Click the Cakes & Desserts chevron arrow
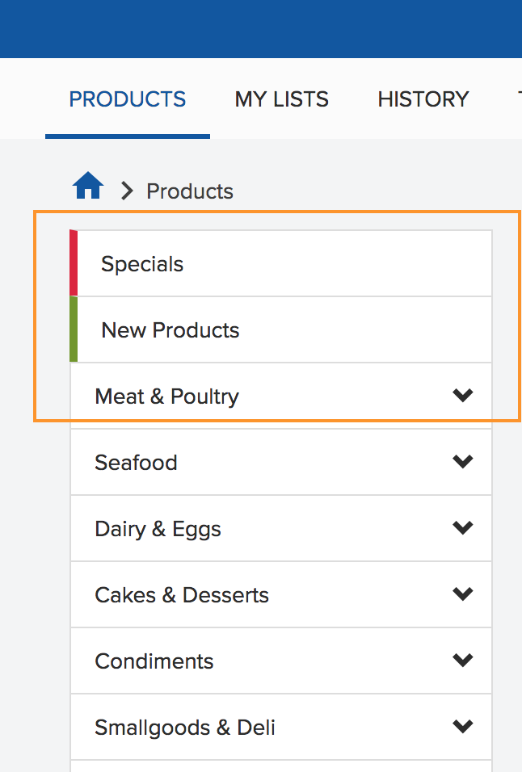This screenshot has width=522, height=772. tap(462, 594)
